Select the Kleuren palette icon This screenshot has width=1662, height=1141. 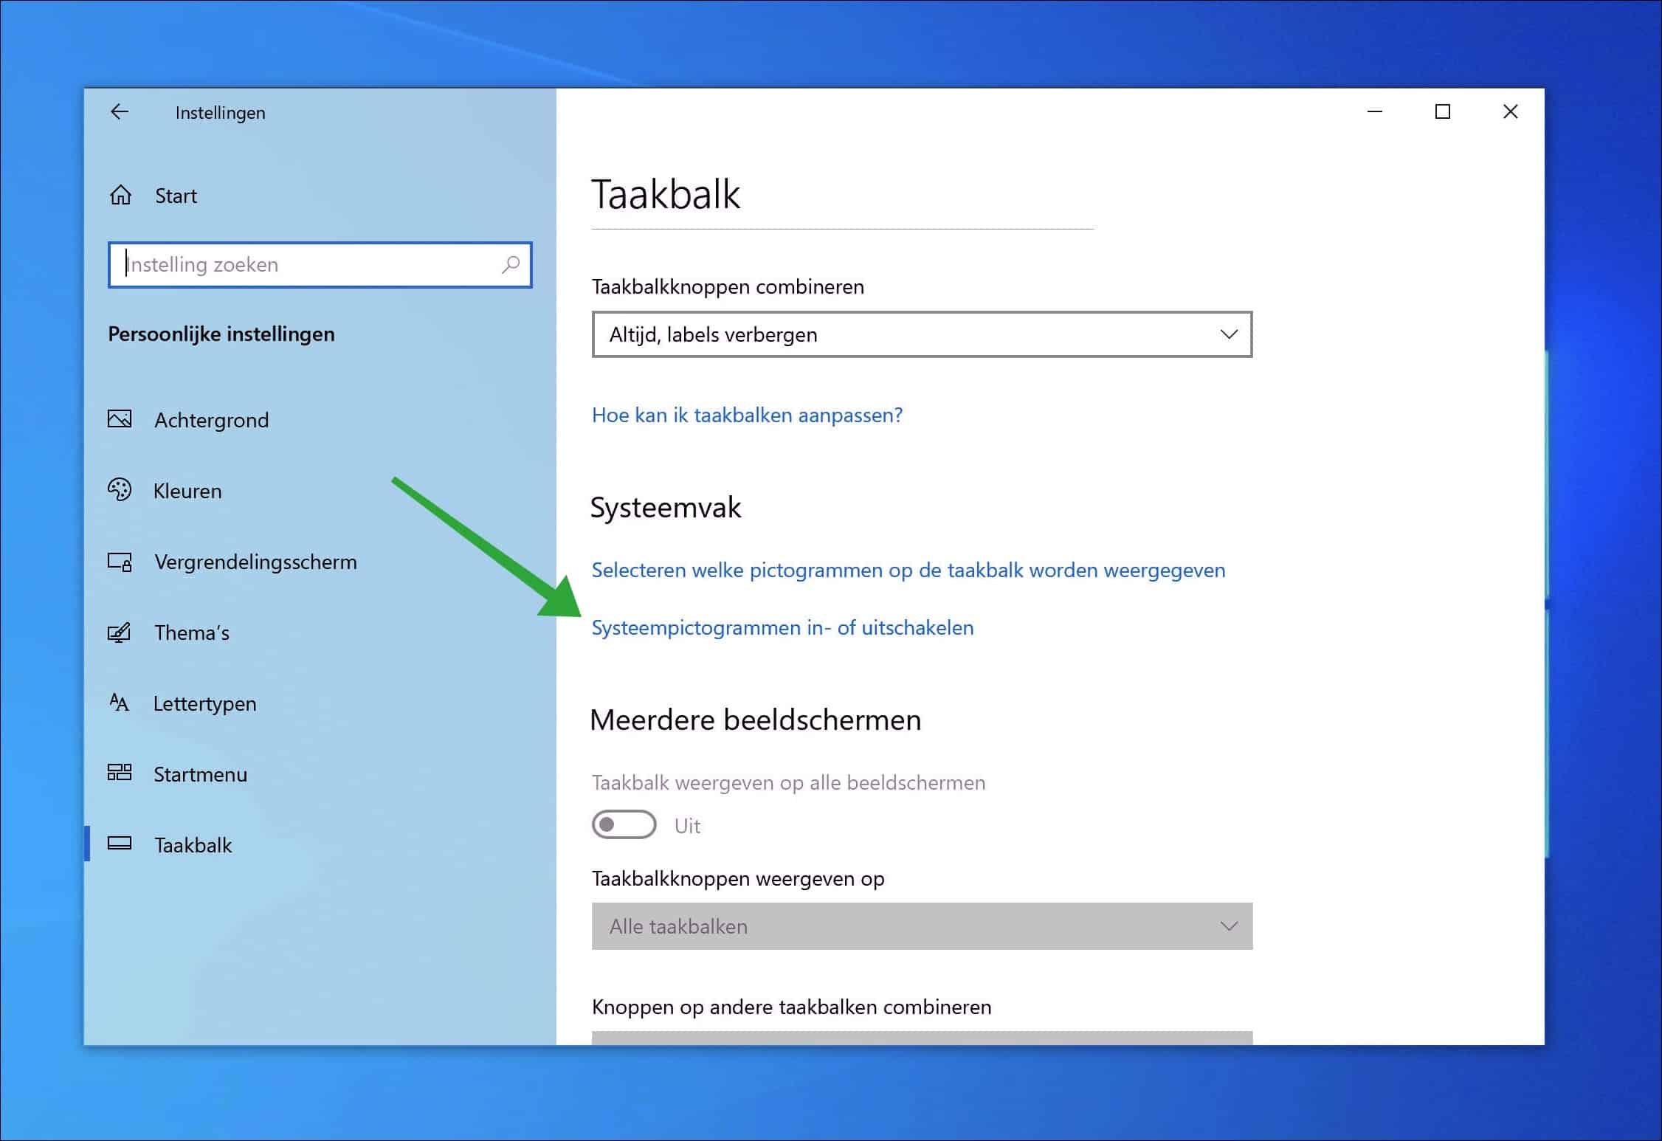pyautogui.click(x=120, y=490)
